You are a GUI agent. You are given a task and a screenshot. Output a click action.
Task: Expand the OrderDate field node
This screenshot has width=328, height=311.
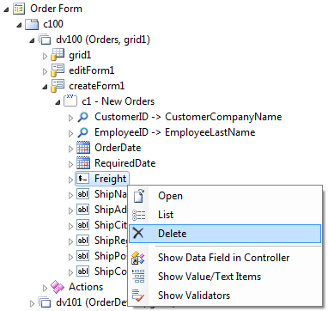coord(70,149)
